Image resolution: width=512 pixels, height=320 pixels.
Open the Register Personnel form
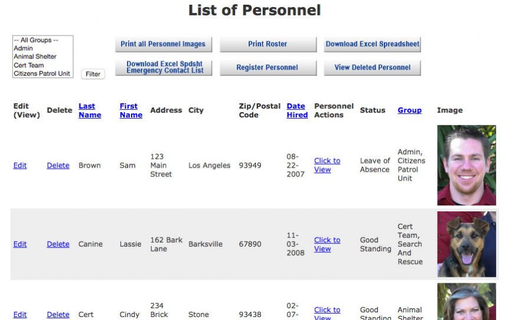click(x=267, y=67)
